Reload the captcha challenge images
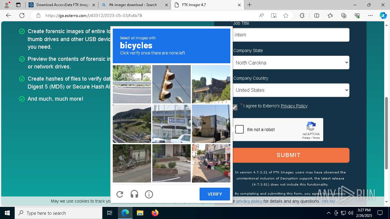The image size is (390, 219). coord(120,194)
